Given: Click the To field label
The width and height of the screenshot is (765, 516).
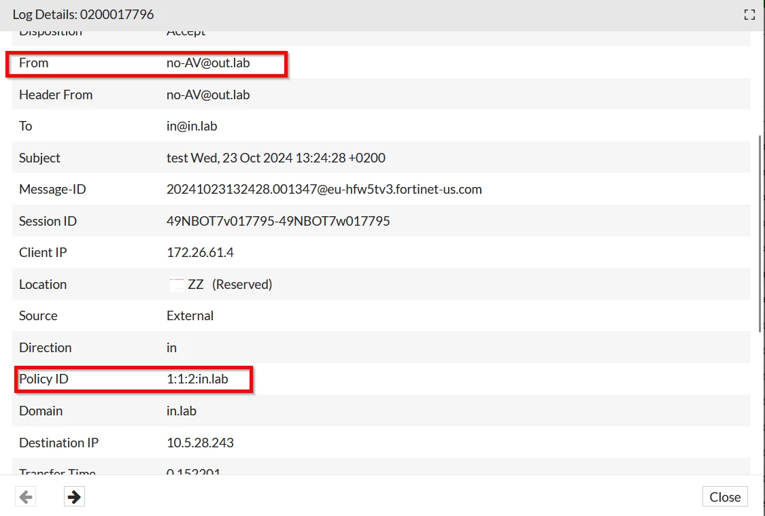Looking at the screenshot, I should [x=25, y=126].
